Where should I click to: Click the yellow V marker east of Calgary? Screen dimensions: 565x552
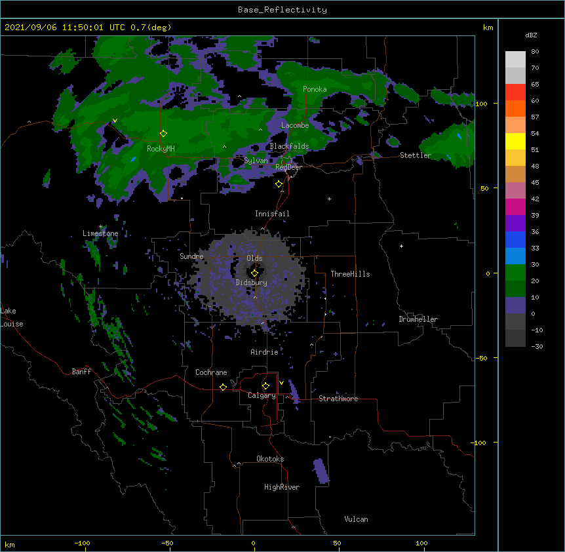click(x=281, y=383)
